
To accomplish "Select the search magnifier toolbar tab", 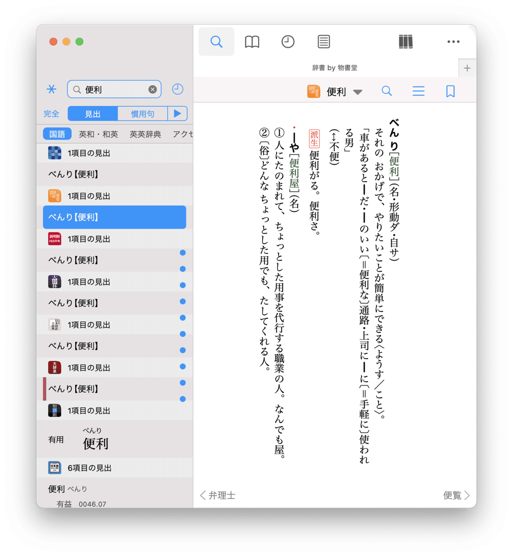I will (216, 42).
